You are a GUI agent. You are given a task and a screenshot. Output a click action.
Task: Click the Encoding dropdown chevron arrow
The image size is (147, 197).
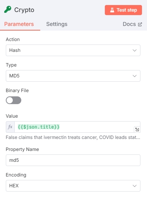(135, 186)
